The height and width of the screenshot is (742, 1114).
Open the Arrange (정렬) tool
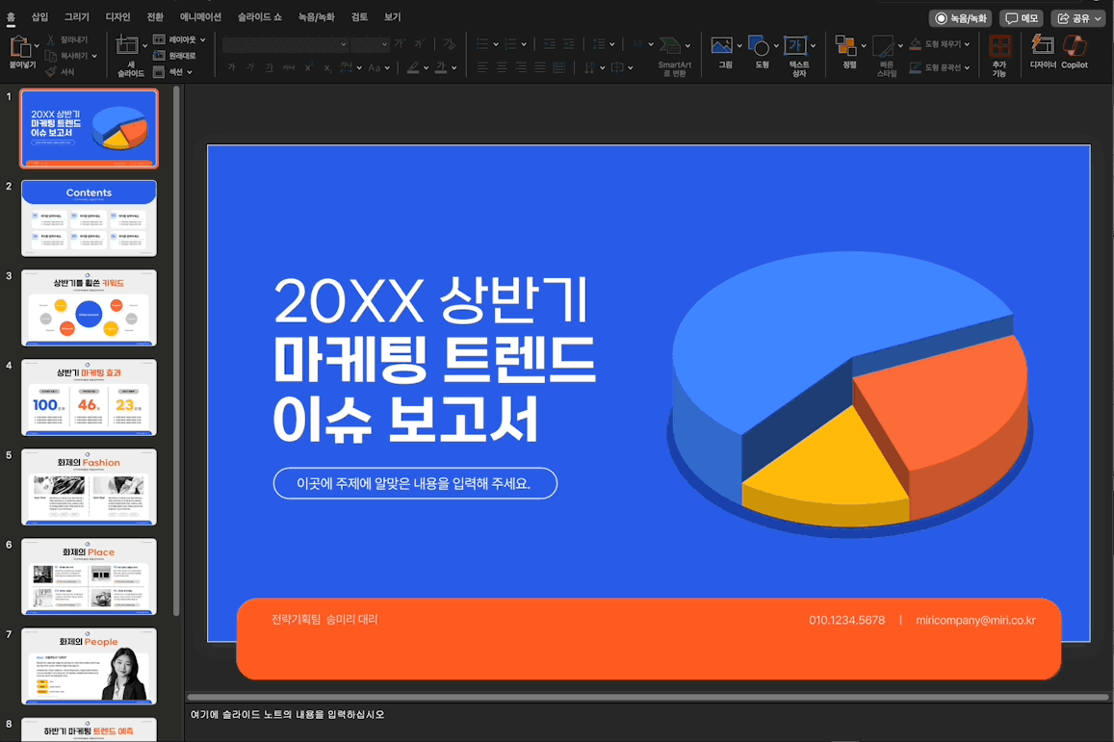845,47
